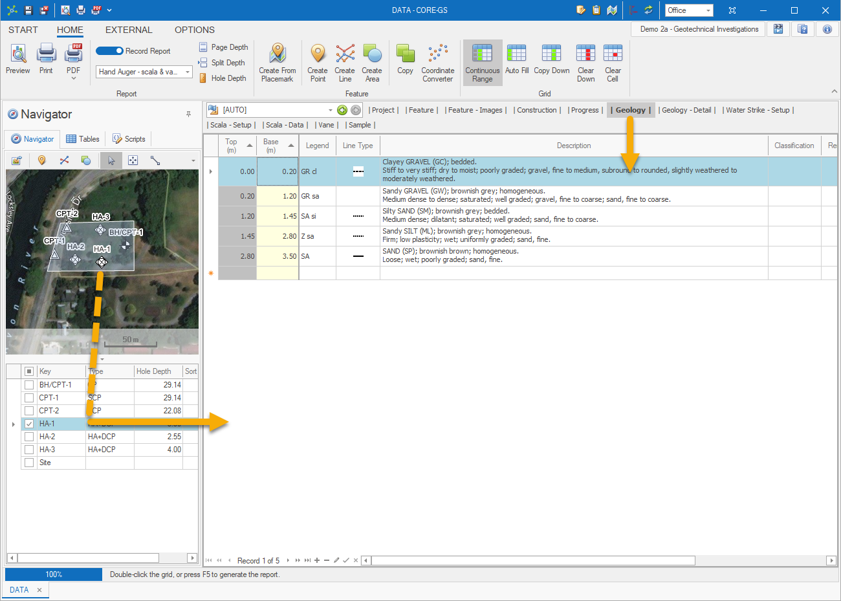This screenshot has height=601, width=841.
Task: Check the BH/CPT-1 checkbox
Action: coord(29,385)
